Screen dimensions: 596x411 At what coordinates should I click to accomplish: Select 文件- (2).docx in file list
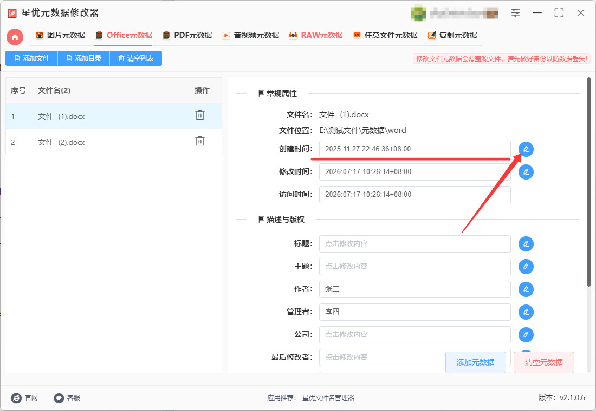(114, 142)
